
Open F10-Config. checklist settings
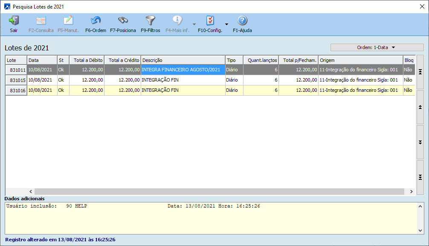click(210, 20)
